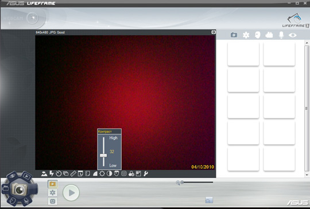Image resolution: width=310 pixels, height=209 pixels.
Task: Click the gallery scrollbar down arrow
Action: coord(307,175)
